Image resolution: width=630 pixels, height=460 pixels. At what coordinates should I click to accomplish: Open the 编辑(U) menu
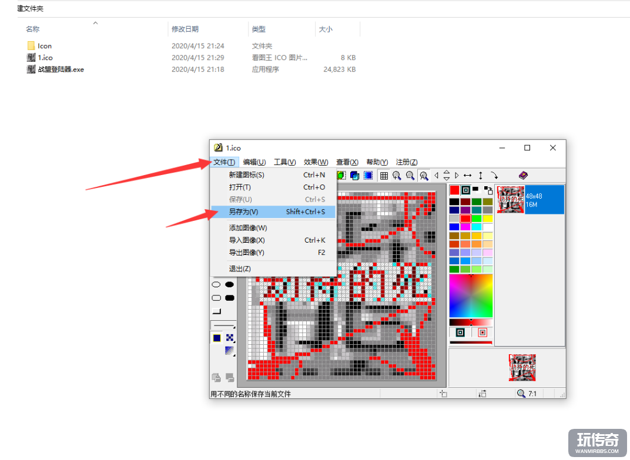pyautogui.click(x=254, y=162)
